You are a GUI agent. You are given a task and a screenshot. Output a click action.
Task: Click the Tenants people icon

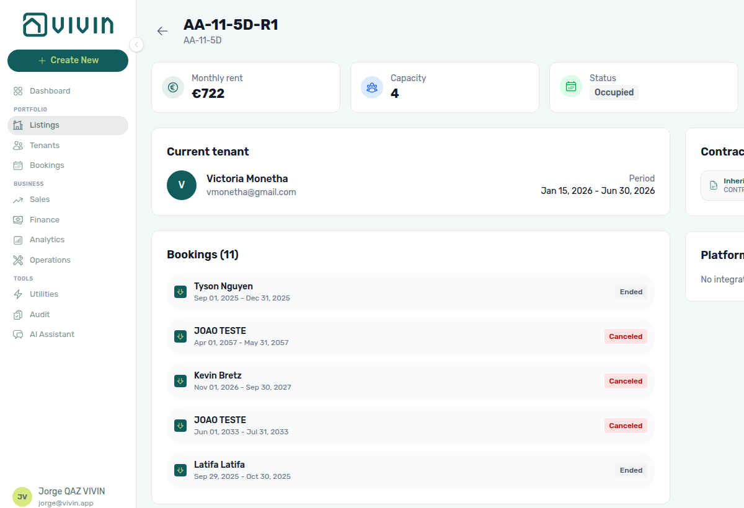[18, 146]
